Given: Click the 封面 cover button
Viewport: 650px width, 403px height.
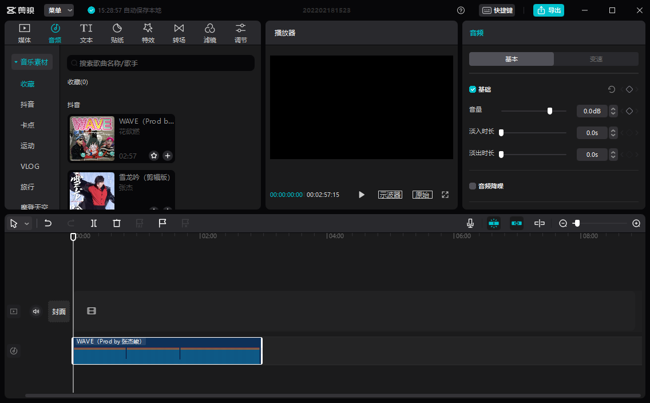Looking at the screenshot, I should 59,311.
